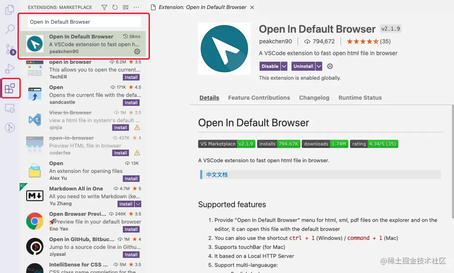Click the downloads 1.74M badge

click(x=325, y=144)
